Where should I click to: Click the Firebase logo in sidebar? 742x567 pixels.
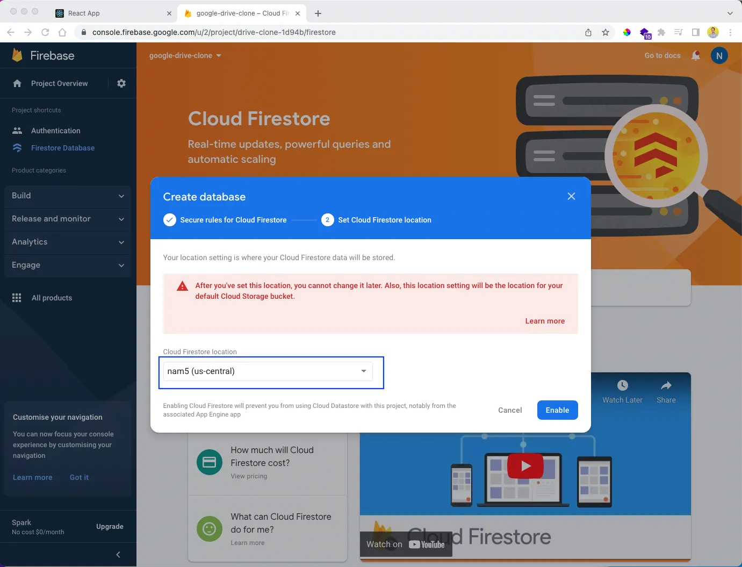(17, 55)
